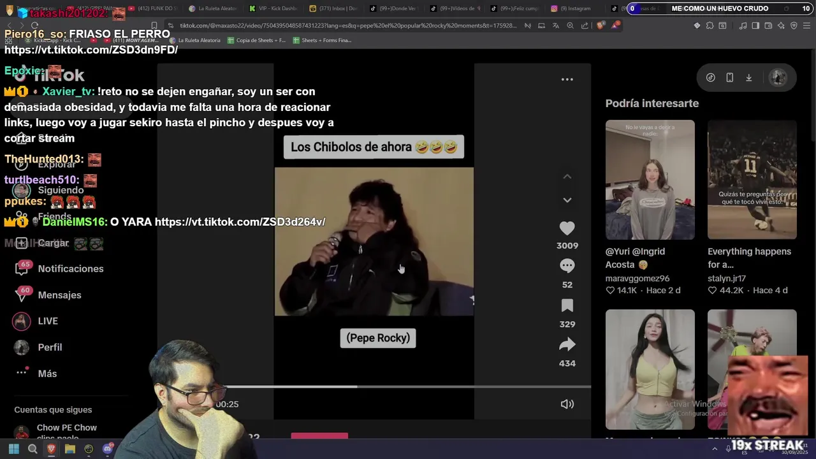Open Chow PE Chow followed account
Viewport: 816px width, 459px height.
coord(56,432)
